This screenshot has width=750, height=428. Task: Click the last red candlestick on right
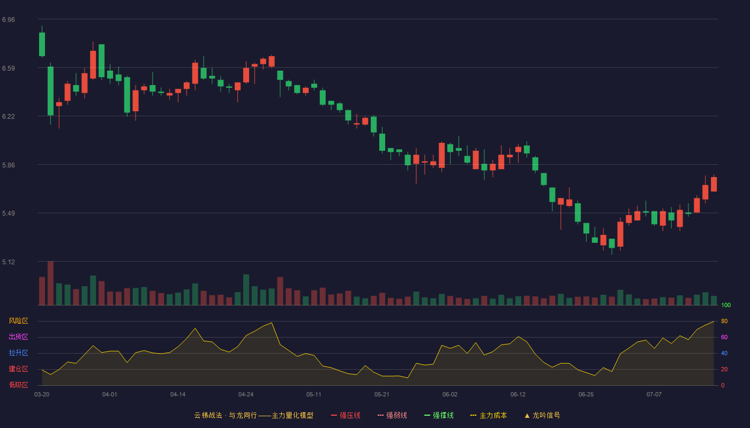pos(714,184)
